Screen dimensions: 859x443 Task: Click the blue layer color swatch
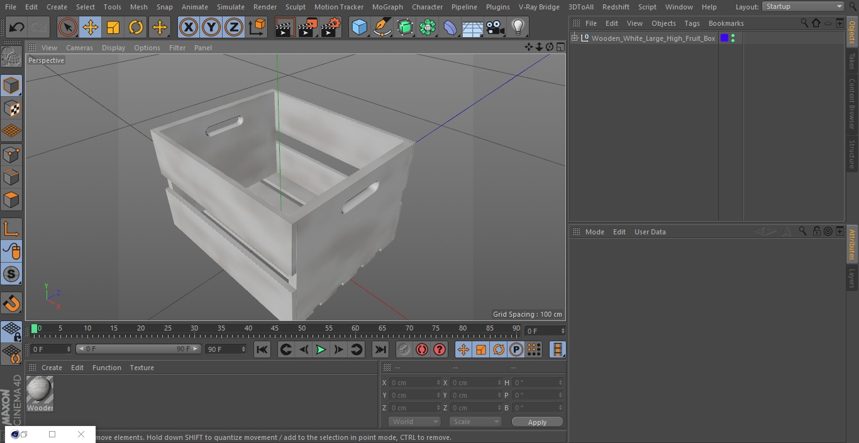pyautogui.click(x=724, y=38)
